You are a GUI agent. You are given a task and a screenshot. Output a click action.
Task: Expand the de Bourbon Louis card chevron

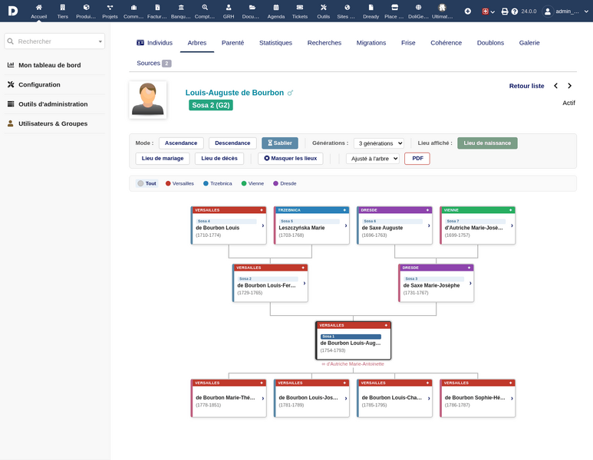click(x=263, y=225)
